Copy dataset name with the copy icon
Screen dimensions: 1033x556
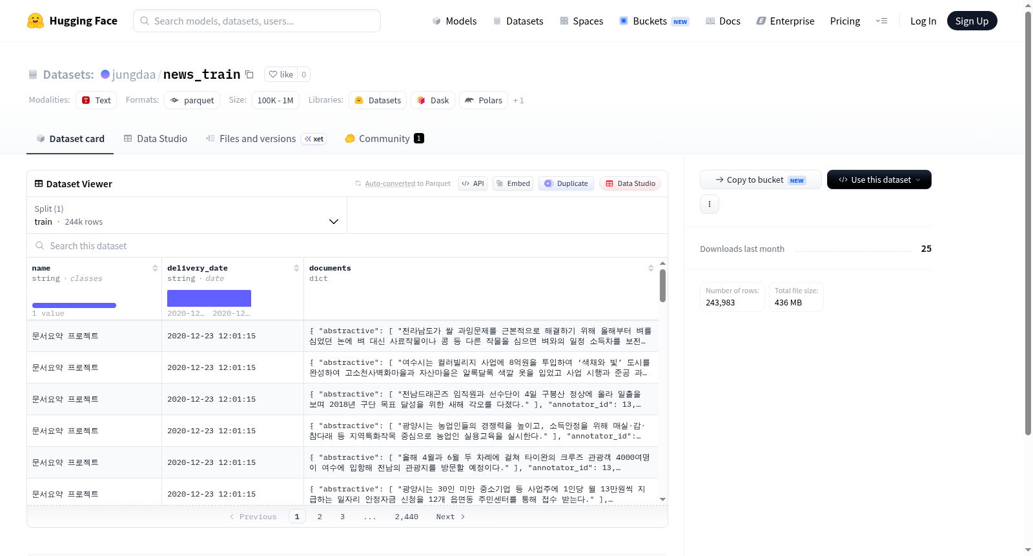(x=249, y=74)
